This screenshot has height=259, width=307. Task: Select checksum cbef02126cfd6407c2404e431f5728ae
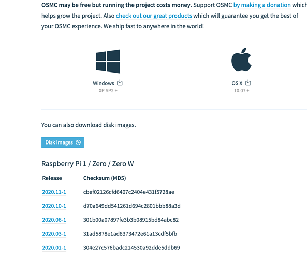coord(128,192)
